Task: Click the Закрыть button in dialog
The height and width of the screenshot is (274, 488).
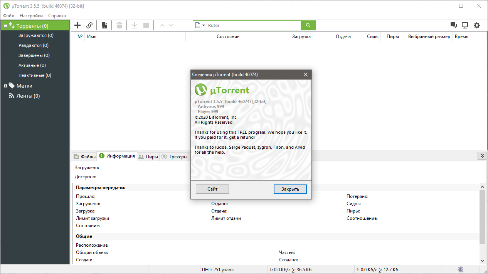Action: coord(290,189)
